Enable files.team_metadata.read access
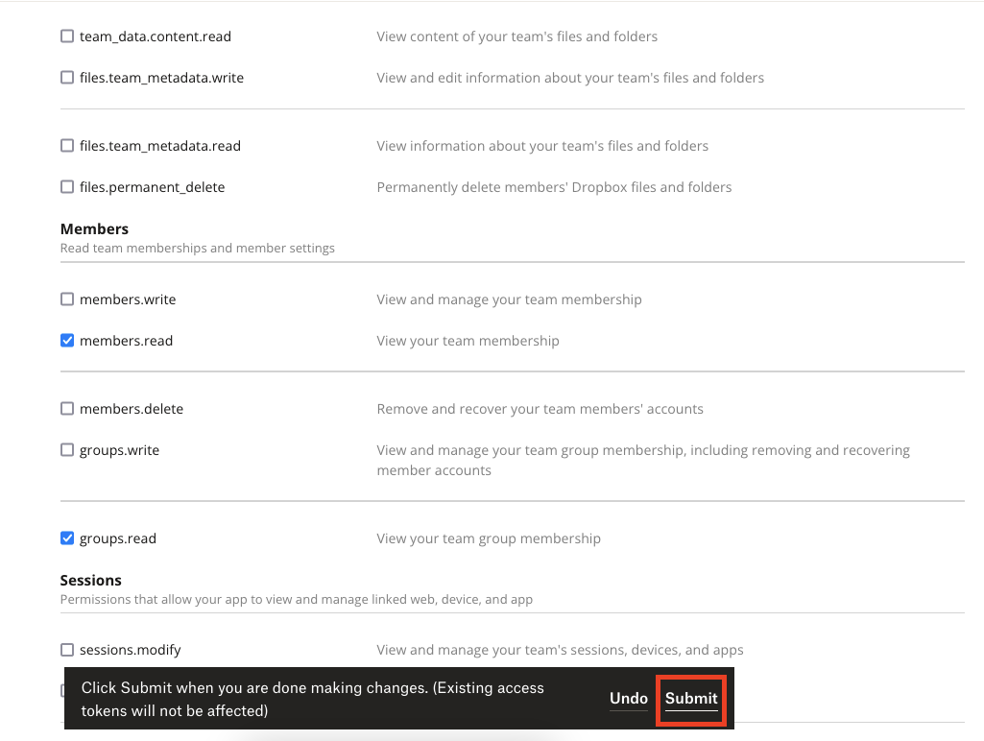This screenshot has height=741, width=984. pyautogui.click(x=67, y=145)
